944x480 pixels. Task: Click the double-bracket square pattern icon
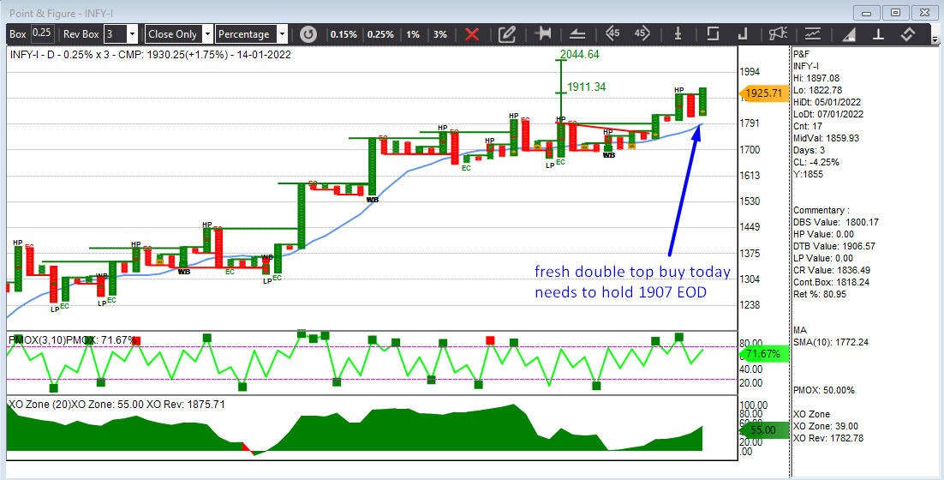coord(713,33)
